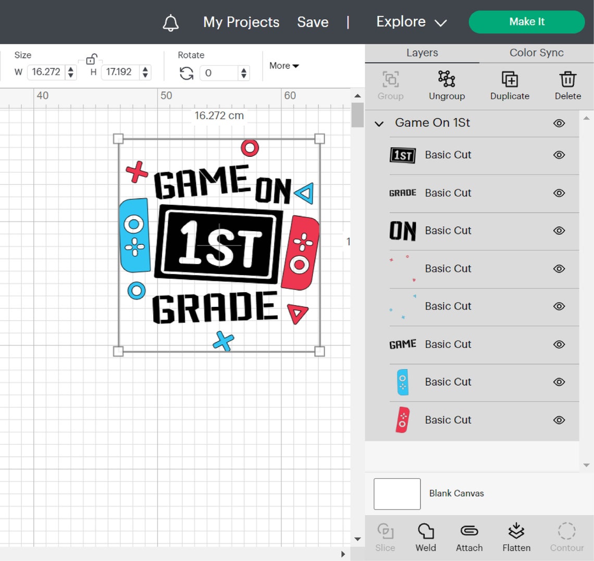
Task: Duplicate the selected layers
Action: click(x=509, y=86)
